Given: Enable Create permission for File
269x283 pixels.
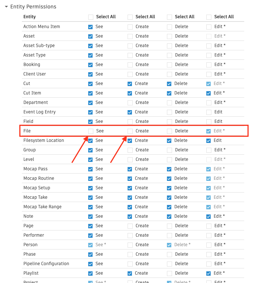Looking at the screenshot, I should [x=130, y=131].
